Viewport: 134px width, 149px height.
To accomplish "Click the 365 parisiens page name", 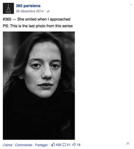I will (x=28, y=6).
